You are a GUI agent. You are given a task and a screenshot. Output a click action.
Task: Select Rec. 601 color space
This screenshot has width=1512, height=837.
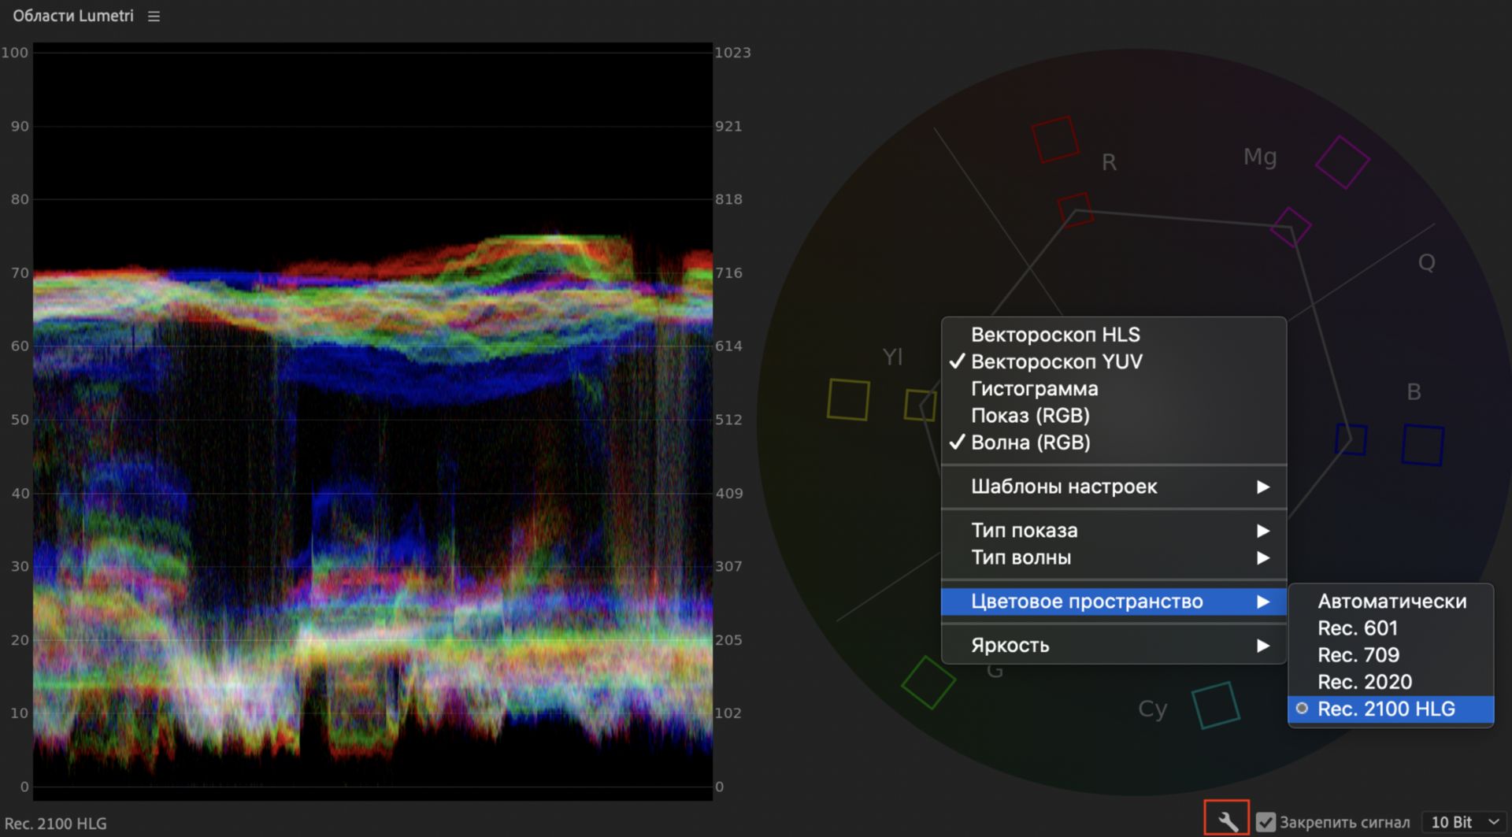click(x=1358, y=628)
